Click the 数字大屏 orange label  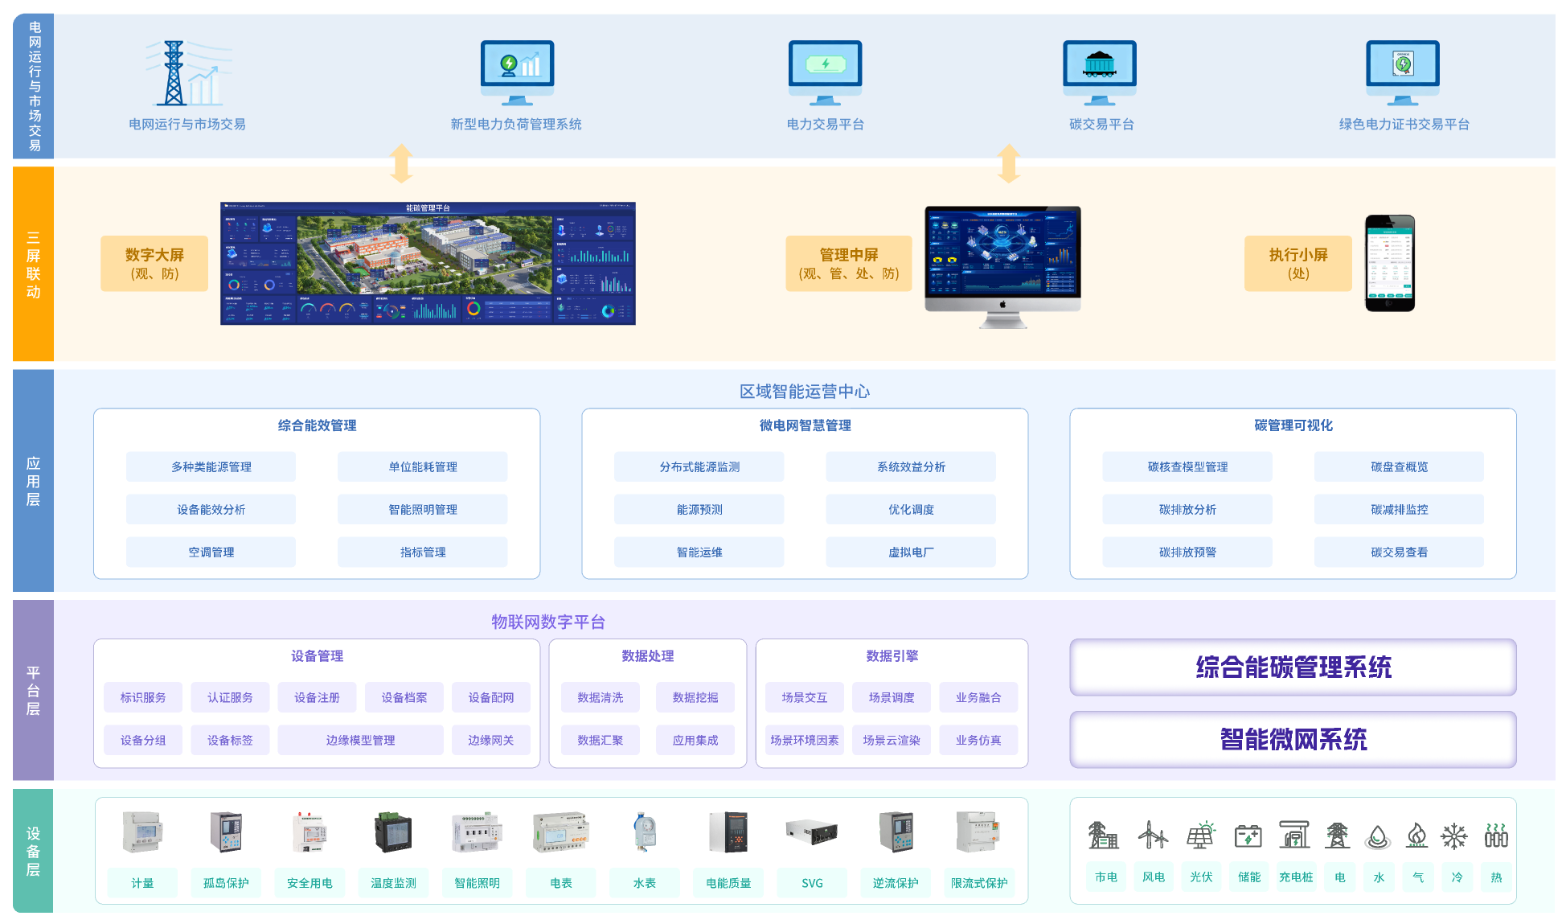(154, 263)
